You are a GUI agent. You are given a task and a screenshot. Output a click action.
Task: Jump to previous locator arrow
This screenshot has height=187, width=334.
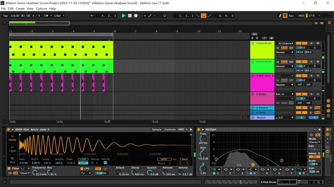(252, 38)
